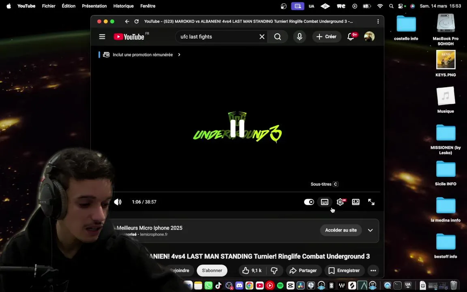Image resolution: width=467 pixels, height=292 pixels.
Task: Open DaVinci Resolve from the Dock
Action: pyautogui.click(x=301, y=286)
